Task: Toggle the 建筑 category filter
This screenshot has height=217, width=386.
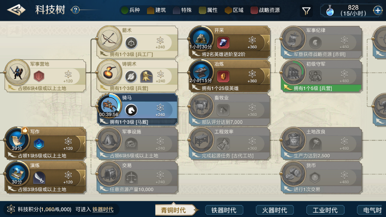Action: pos(156,10)
